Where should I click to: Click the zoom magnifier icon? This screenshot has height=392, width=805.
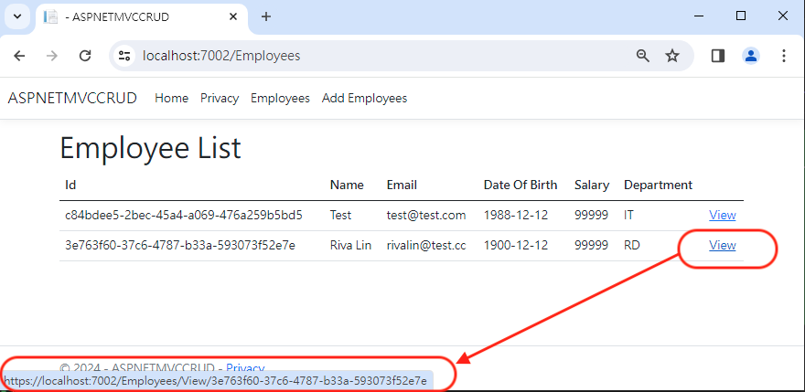[x=643, y=56]
